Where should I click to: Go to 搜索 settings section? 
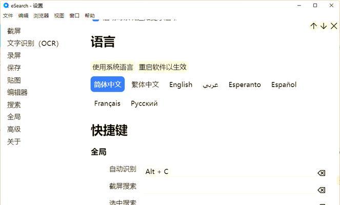(x=14, y=105)
